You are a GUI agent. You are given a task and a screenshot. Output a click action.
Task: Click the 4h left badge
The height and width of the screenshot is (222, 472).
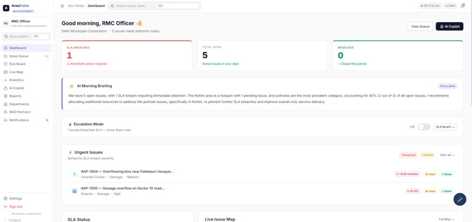(x=413, y=191)
